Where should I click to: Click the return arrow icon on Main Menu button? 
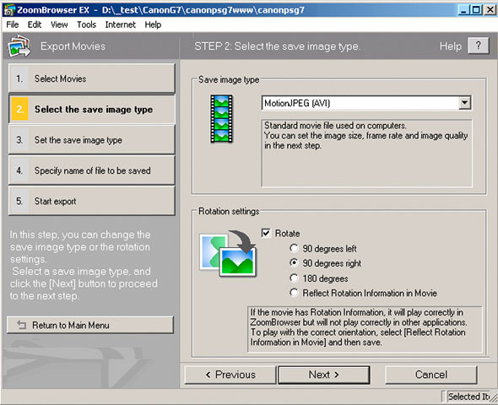[x=21, y=325]
